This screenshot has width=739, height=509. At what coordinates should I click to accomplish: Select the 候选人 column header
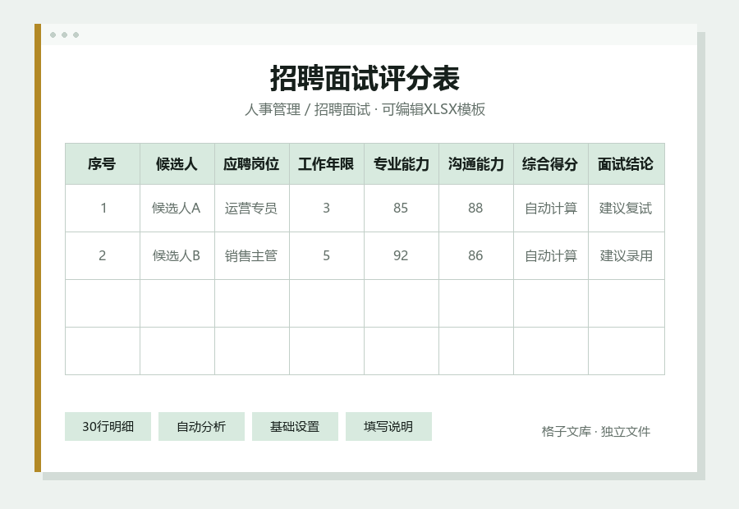coord(177,164)
